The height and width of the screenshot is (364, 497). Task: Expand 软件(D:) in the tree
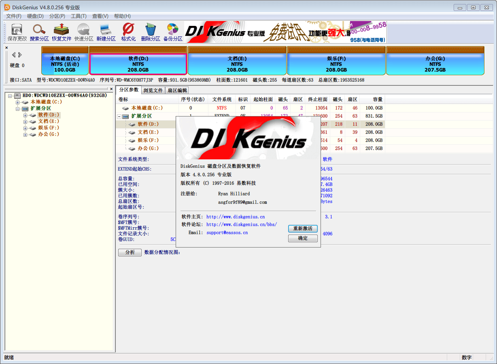tap(25, 115)
